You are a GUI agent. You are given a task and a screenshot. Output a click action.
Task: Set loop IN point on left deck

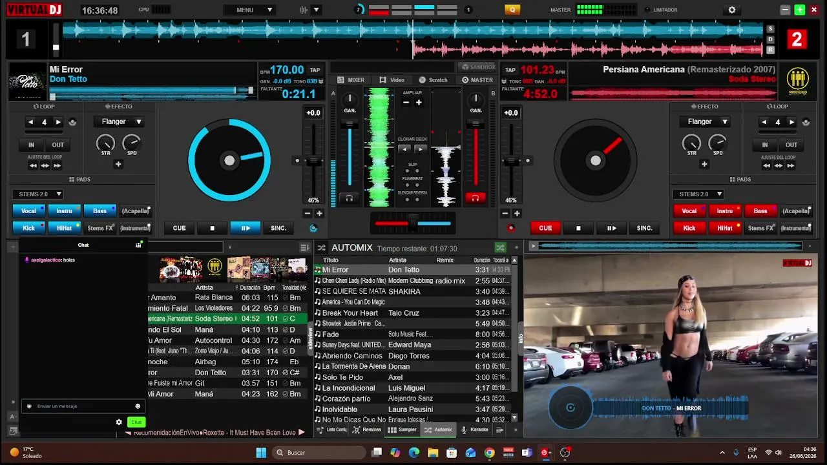(x=31, y=145)
